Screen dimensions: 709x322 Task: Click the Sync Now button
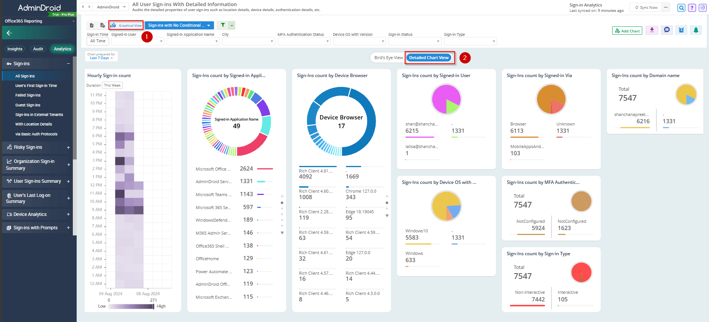point(646,8)
